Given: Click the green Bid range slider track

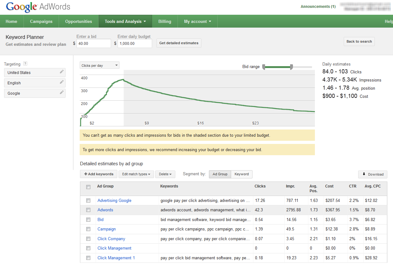Looking at the screenshot, I should pos(278,67).
